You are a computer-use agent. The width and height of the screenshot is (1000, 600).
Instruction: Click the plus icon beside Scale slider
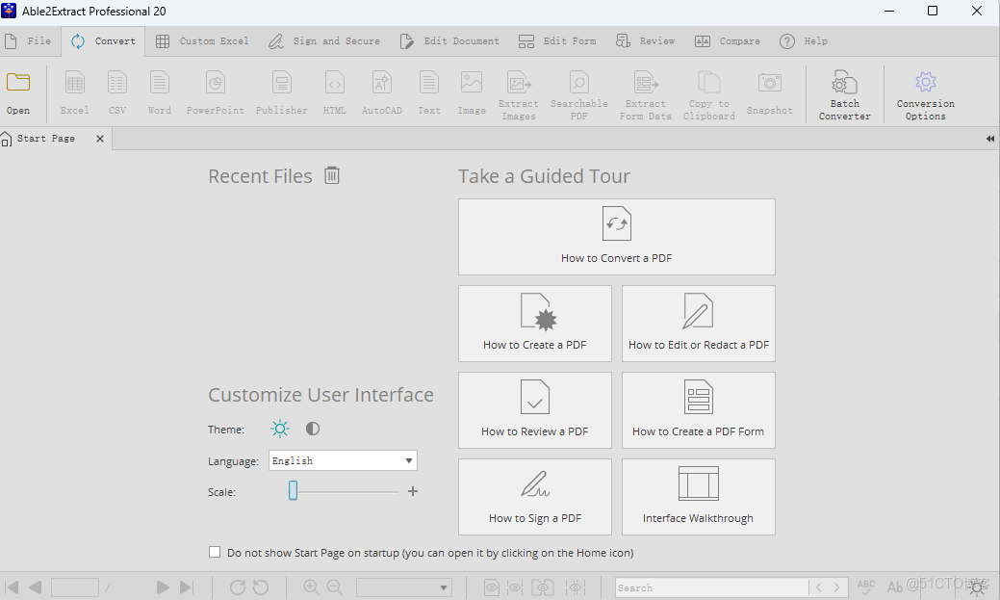[413, 491]
